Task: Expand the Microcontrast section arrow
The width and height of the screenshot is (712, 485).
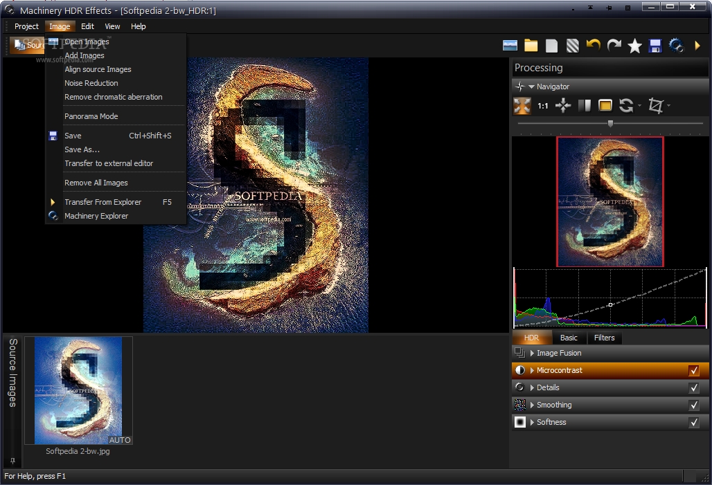Action: point(532,370)
